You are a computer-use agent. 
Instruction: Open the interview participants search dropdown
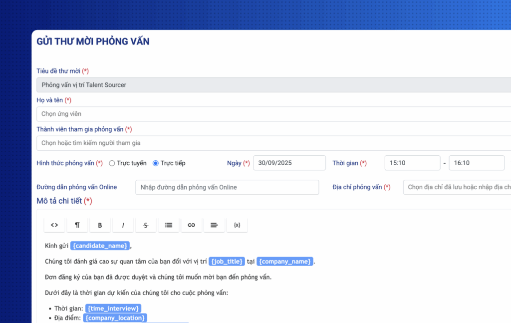pos(273,143)
